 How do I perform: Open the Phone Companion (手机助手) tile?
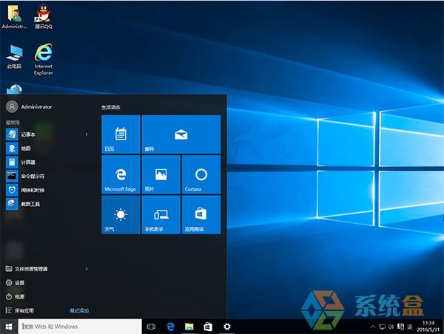[161, 215]
